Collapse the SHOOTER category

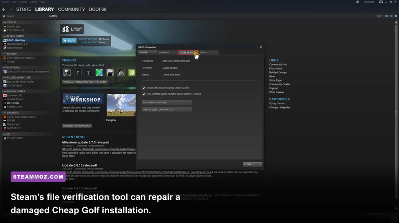[4, 113]
